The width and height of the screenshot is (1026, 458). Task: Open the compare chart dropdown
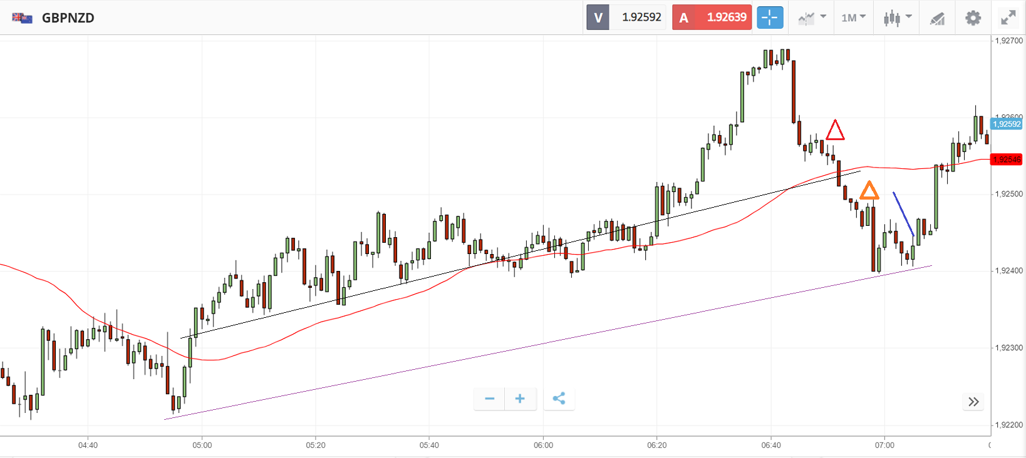click(x=812, y=18)
